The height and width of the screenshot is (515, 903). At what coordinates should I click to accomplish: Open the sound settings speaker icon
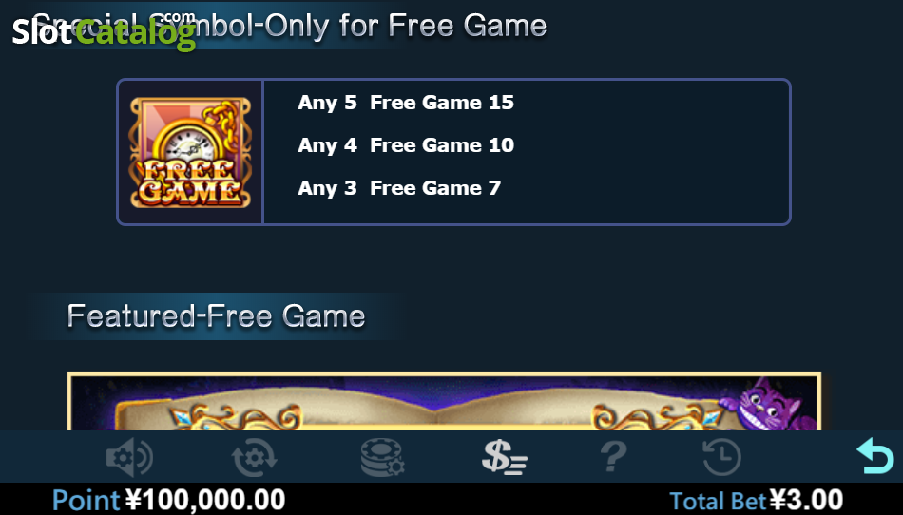coord(129,457)
